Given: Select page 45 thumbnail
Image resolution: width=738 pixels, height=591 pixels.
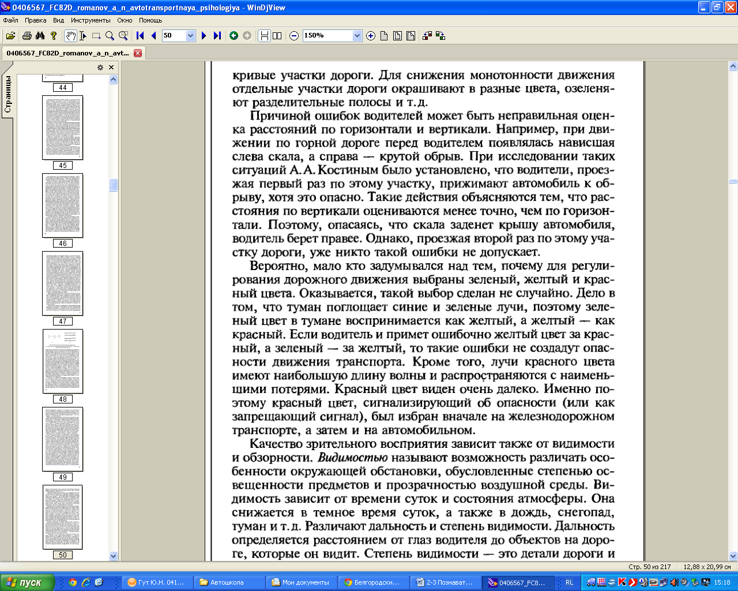Looking at the screenshot, I should [x=62, y=128].
